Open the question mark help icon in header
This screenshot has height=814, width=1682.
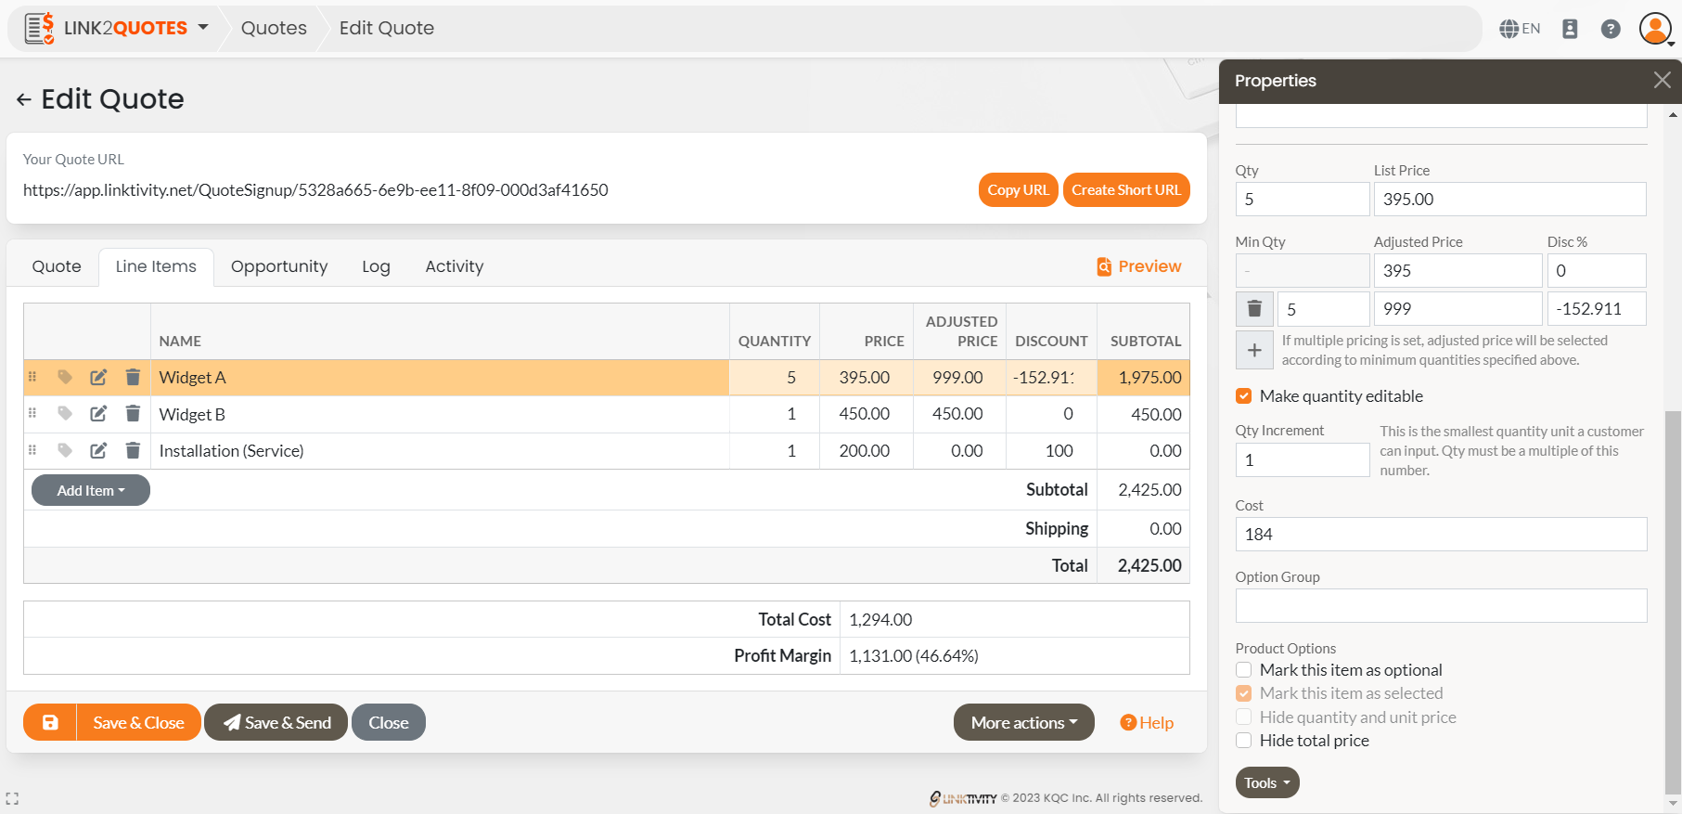pyautogui.click(x=1611, y=29)
